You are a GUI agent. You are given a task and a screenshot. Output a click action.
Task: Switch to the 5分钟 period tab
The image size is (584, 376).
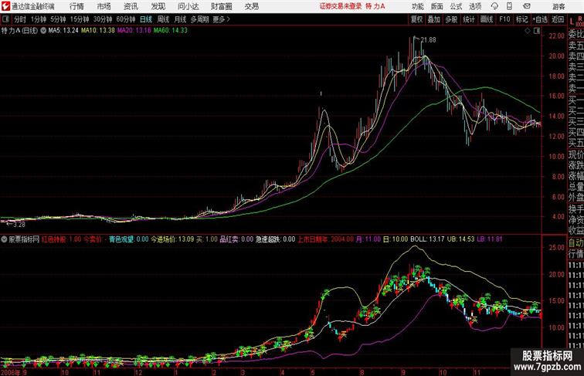[x=58, y=19]
